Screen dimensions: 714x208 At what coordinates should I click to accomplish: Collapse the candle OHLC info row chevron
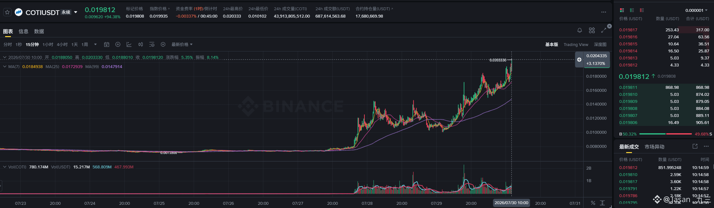(5, 57)
